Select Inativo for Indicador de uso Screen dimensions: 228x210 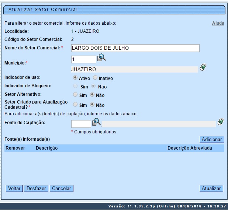(x=95, y=78)
